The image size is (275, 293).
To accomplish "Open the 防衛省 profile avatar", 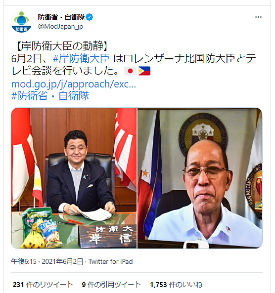I will pyautogui.click(x=21, y=22).
